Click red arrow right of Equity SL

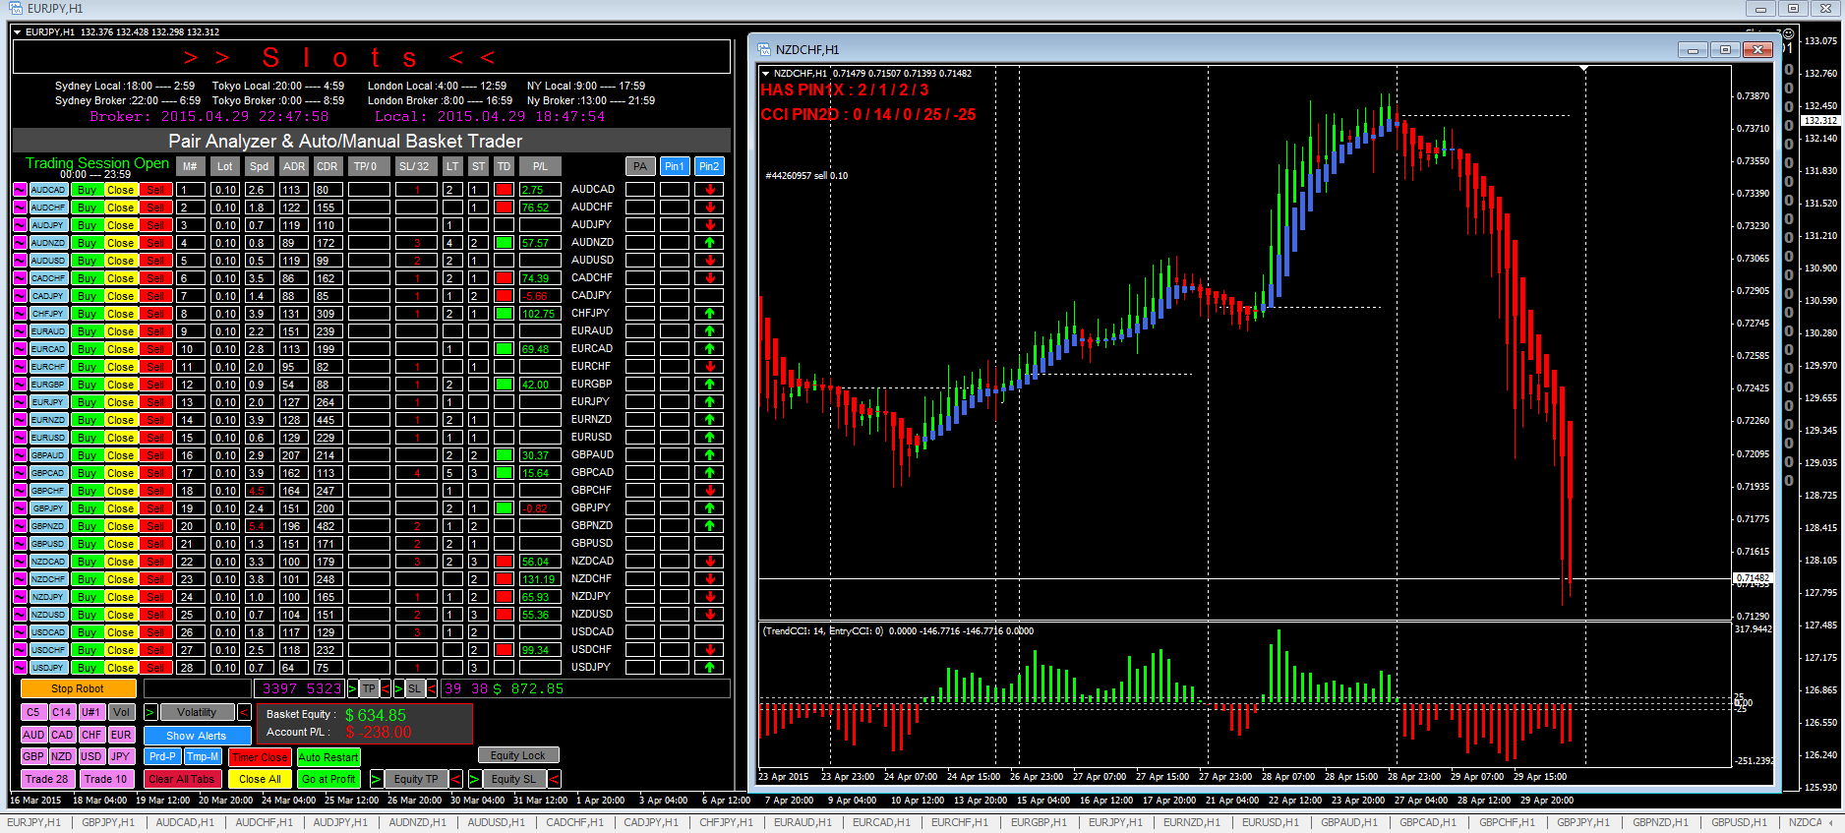[555, 779]
